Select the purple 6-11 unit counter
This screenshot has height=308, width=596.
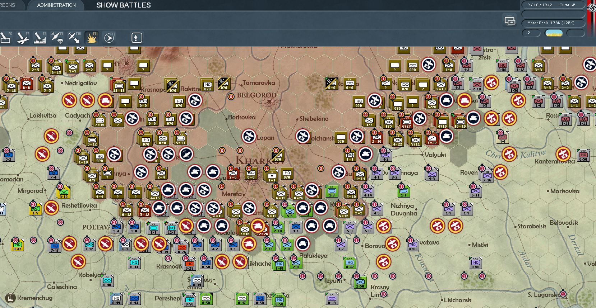point(475,191)
